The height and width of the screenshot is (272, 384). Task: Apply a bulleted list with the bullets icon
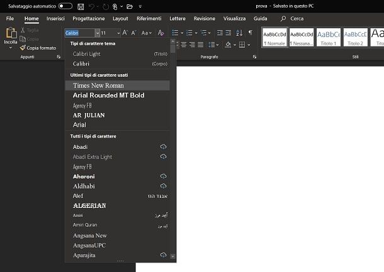pyautogui.click(x=175, y=33)
